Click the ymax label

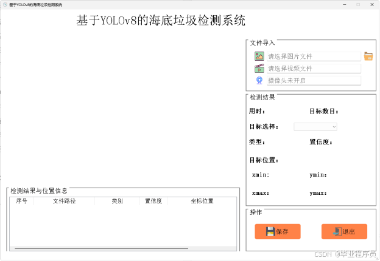[x=318, y=193]
